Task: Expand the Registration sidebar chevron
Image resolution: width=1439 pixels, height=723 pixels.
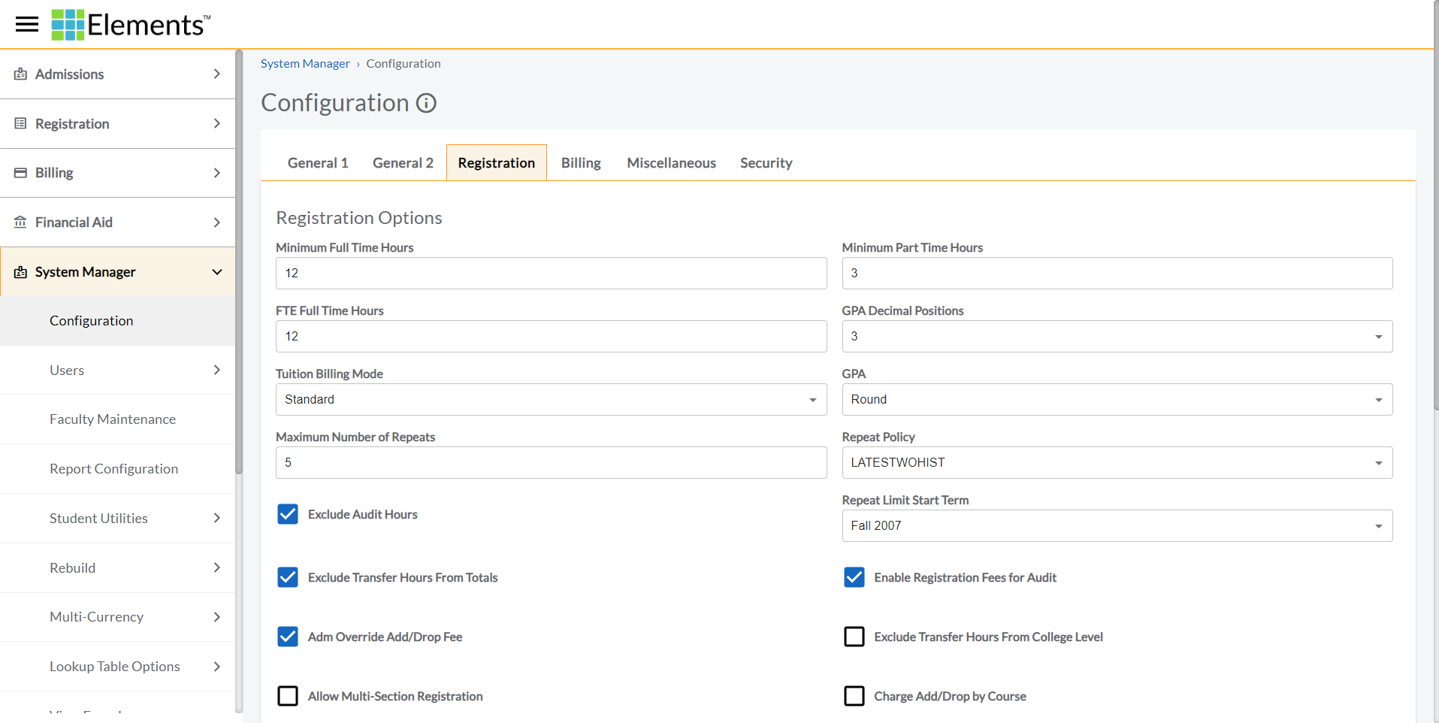Action: 216,123
